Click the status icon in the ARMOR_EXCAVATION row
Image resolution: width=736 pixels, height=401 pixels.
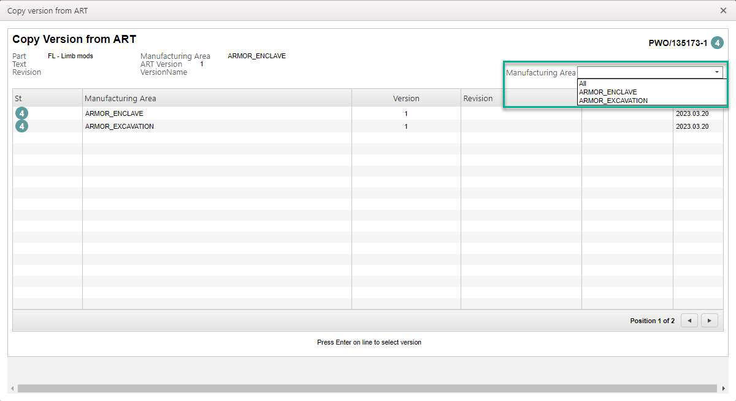[x=21, y=126]
